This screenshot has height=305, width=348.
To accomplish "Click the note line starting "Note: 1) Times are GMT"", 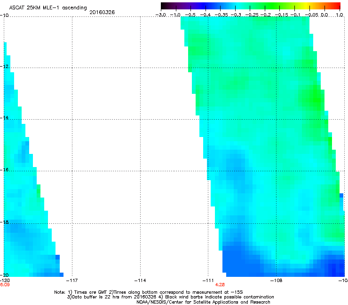I will (x=149, y=292).
